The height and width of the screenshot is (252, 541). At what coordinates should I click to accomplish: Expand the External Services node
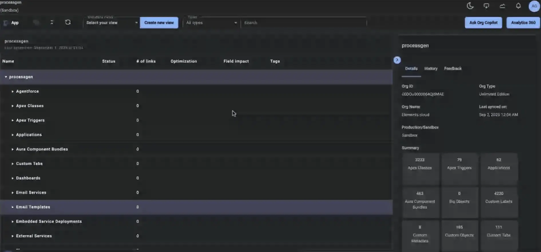pyautogui.click(x=13, y=236)
